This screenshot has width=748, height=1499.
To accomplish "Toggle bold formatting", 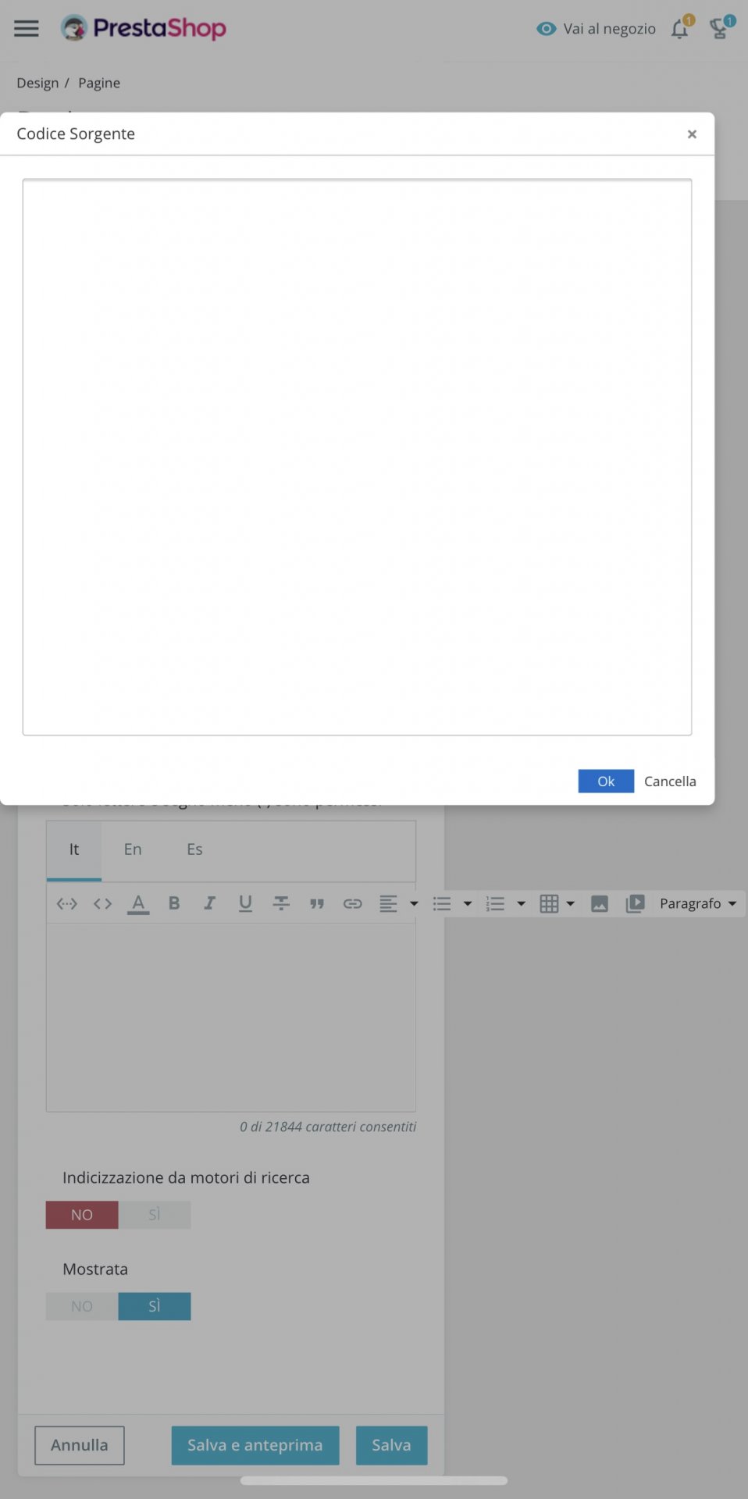I will pyautogui.click(x=174, y=903).
